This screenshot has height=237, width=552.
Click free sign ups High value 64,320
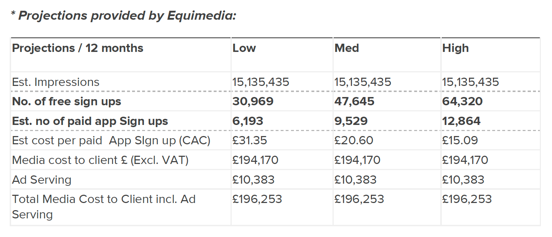[x=463, y=102]
